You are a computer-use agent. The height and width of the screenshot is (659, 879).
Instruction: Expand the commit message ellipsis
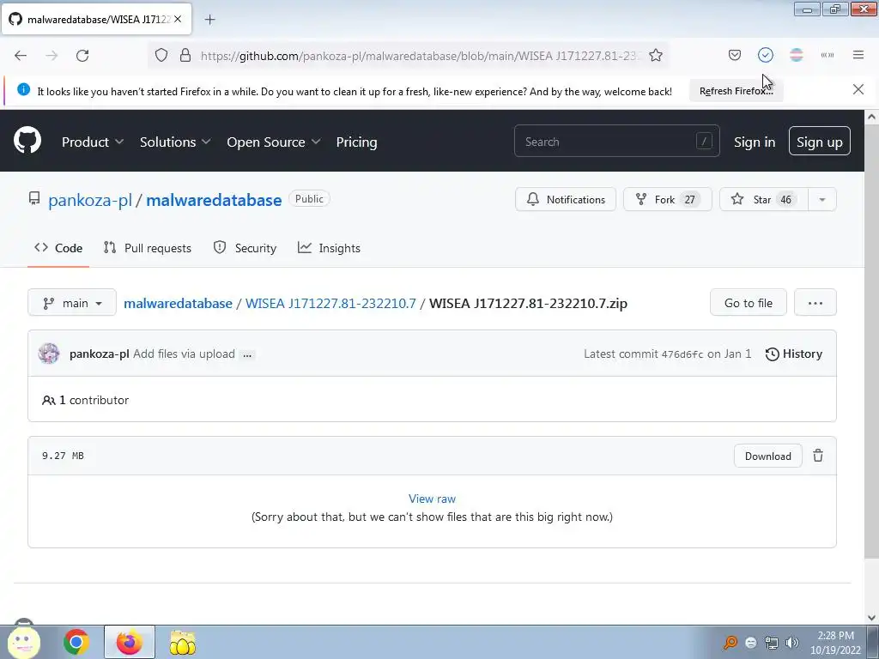point(247,354)
